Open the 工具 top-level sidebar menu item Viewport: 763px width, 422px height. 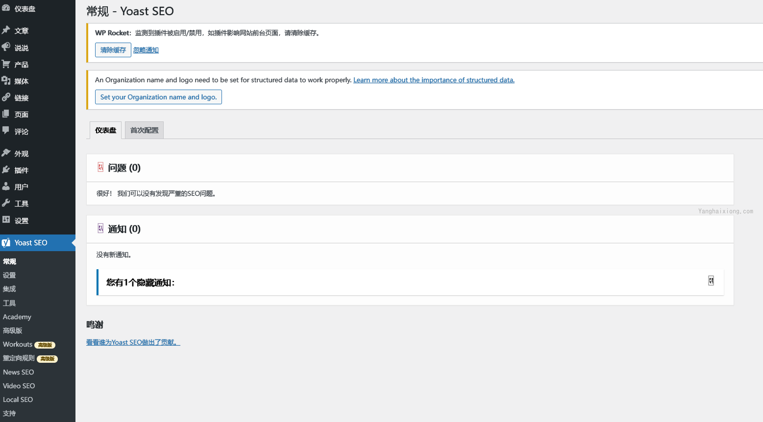(22, 204)
